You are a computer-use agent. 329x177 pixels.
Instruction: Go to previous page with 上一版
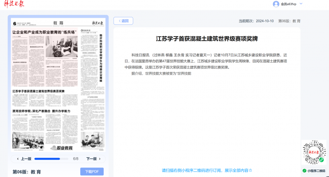point(24,158)
